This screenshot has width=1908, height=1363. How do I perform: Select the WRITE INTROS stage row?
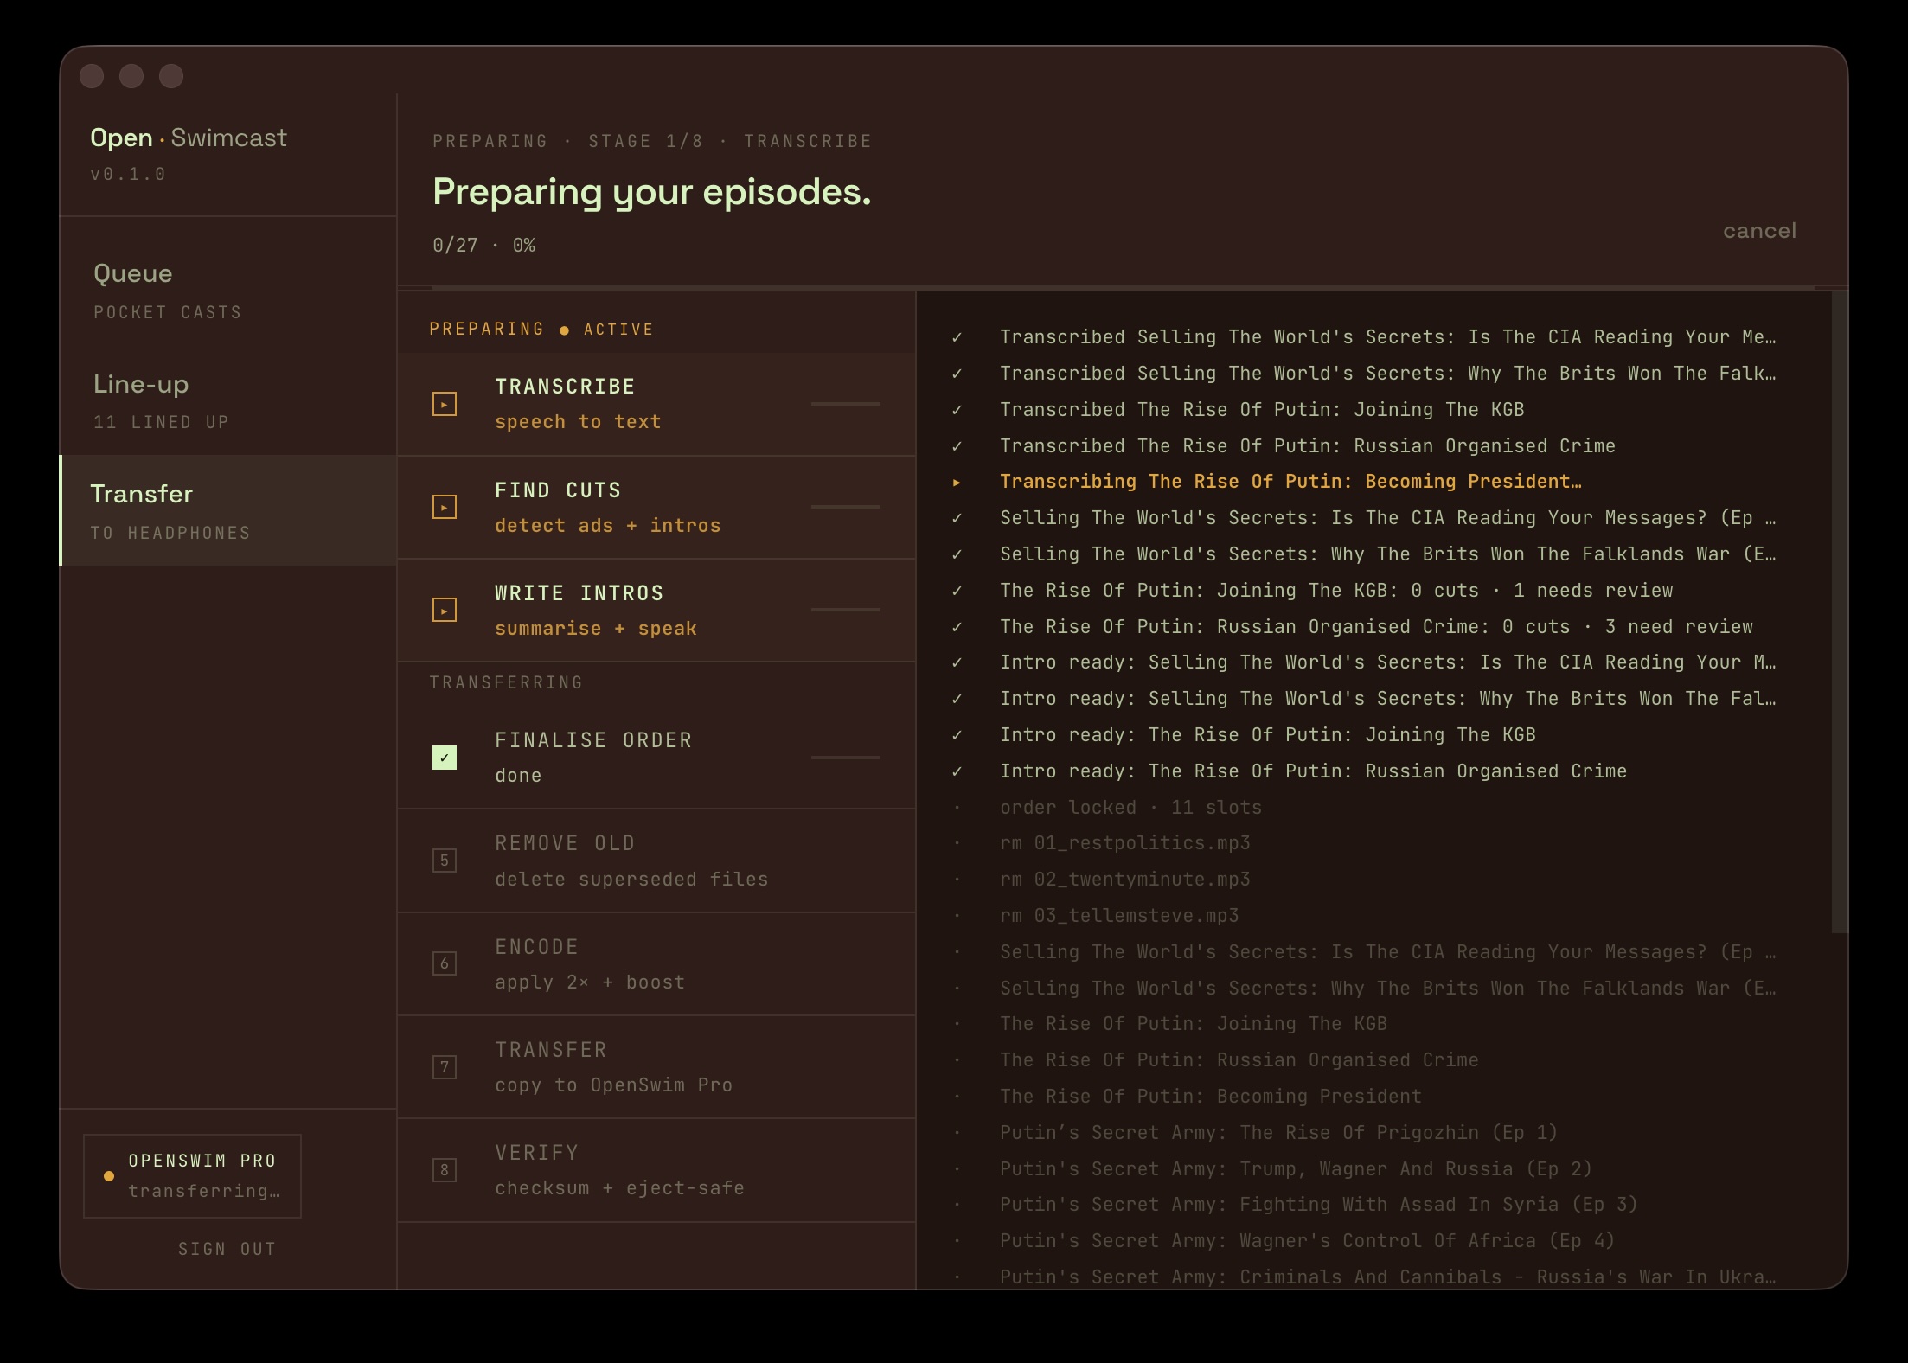click(x=656, y=611)
